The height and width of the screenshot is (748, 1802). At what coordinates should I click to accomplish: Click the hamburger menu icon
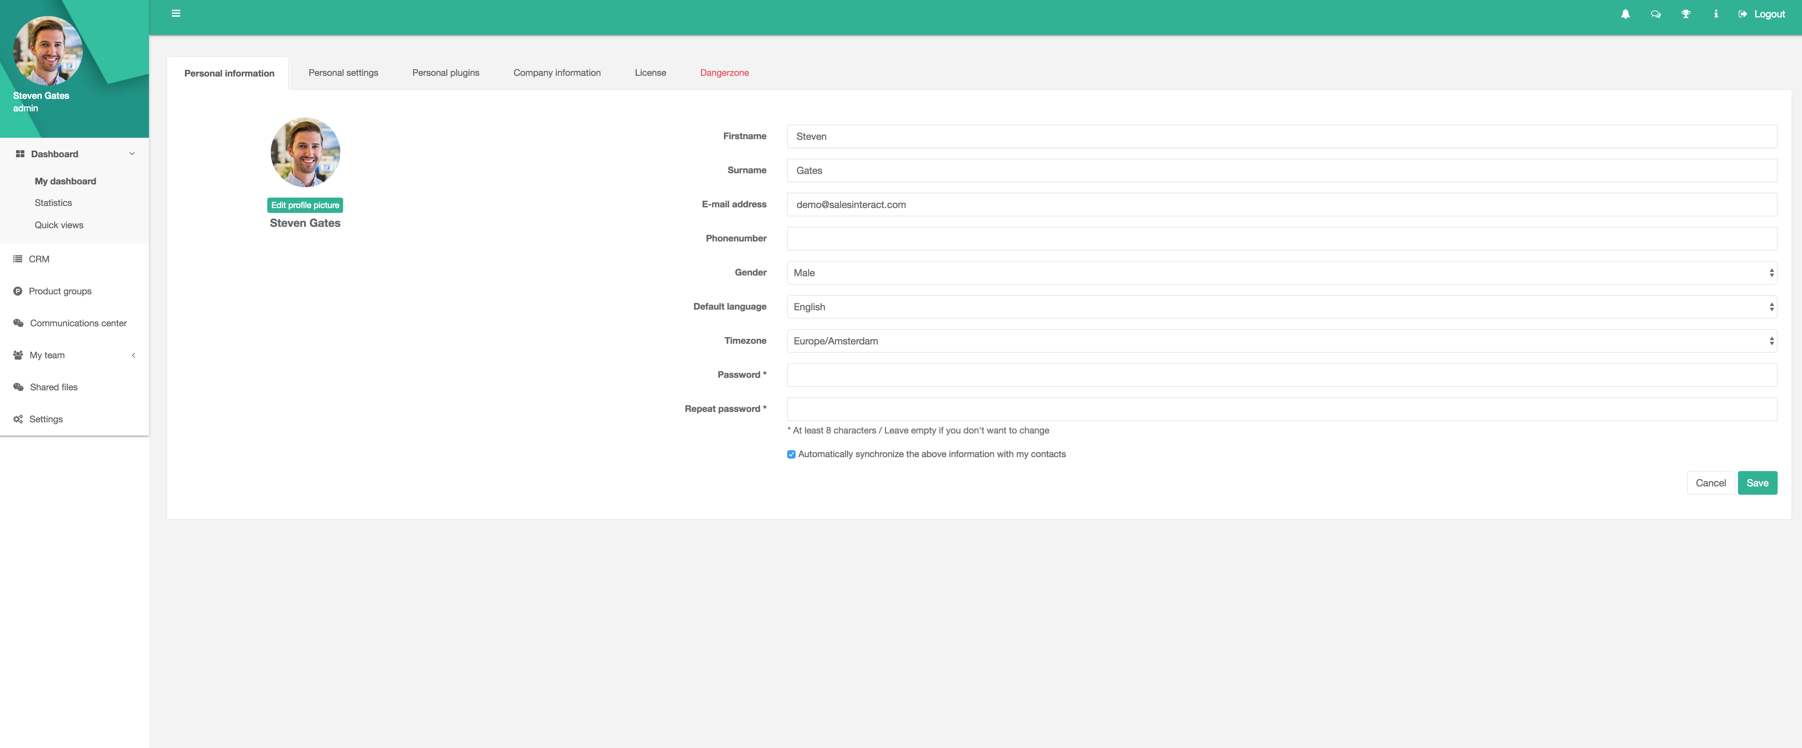pos(176,13)
